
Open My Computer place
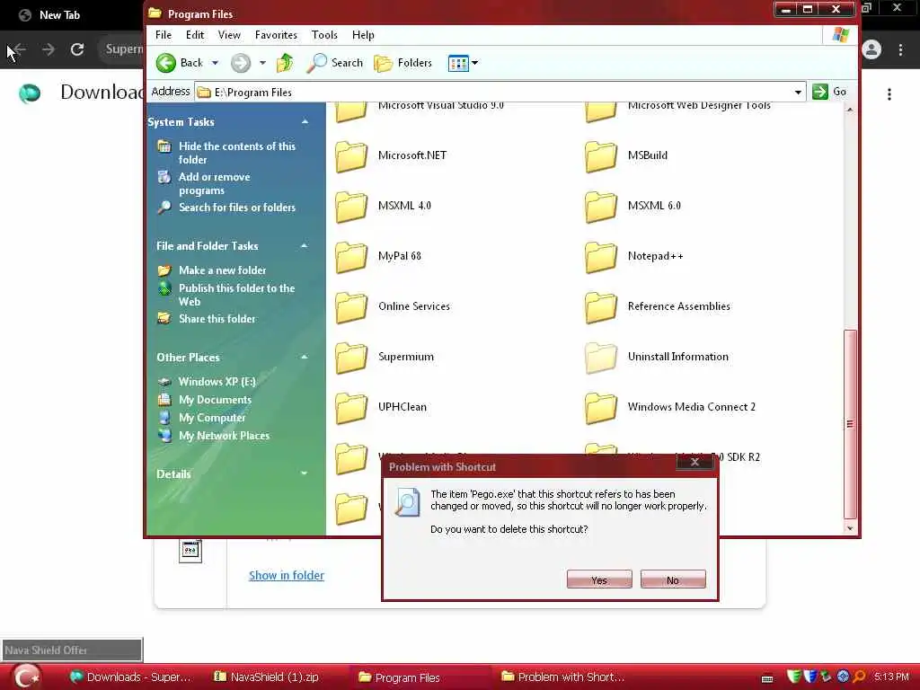coord(212,419)
